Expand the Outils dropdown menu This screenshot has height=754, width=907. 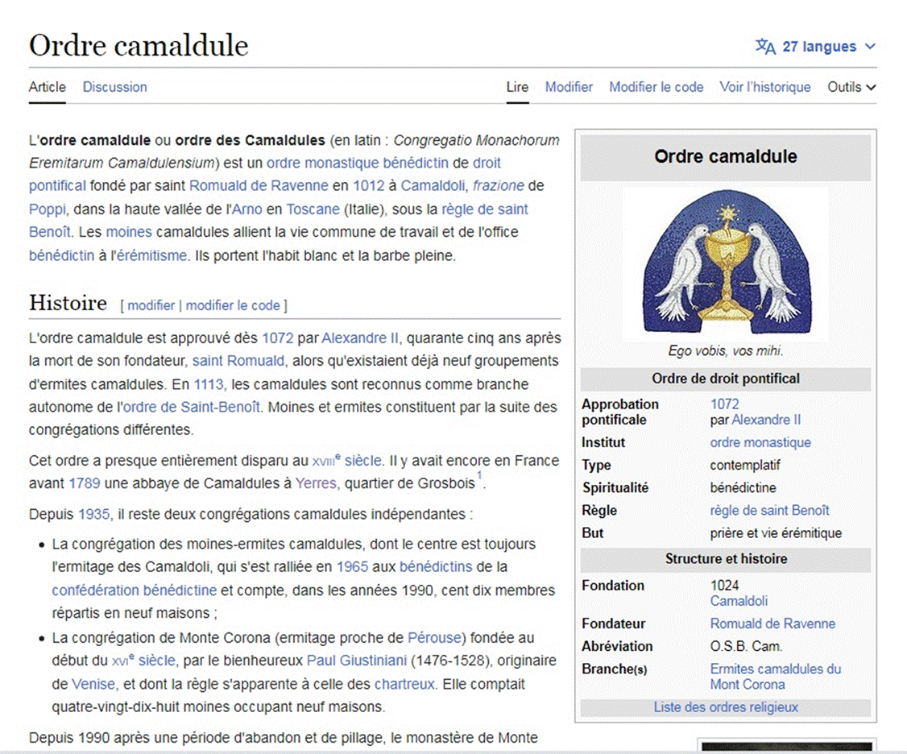851,87
